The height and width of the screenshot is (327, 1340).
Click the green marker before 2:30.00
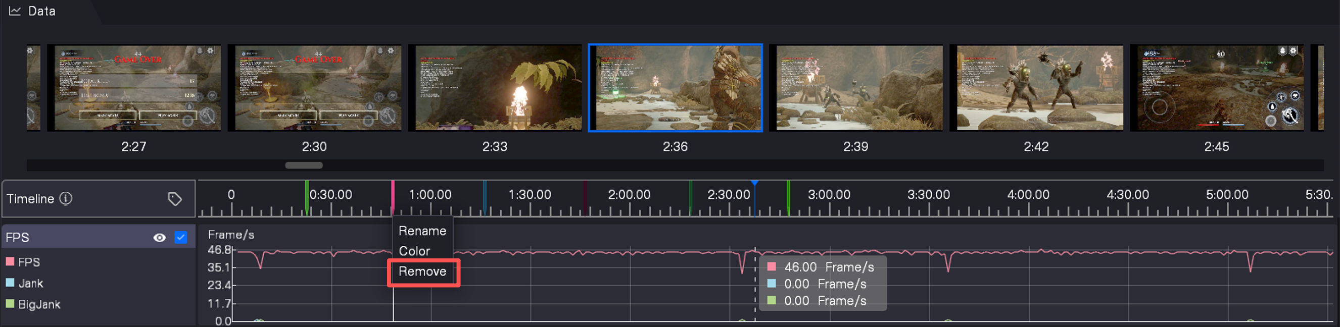click(x=690, y=197)
